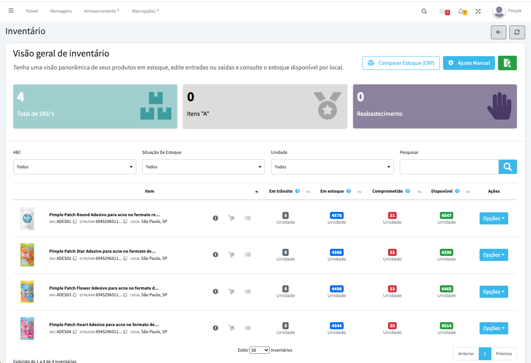
Task: Toggle fullscreen expand icon
Action: pyautogui.click(x=478, y=11)
